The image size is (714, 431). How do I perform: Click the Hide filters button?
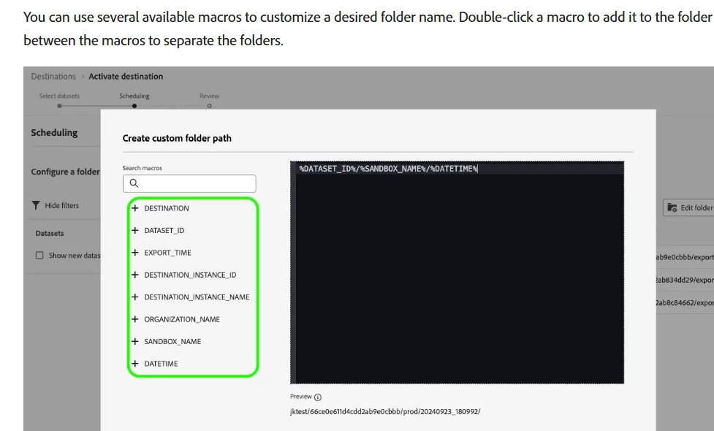(55, 205)
